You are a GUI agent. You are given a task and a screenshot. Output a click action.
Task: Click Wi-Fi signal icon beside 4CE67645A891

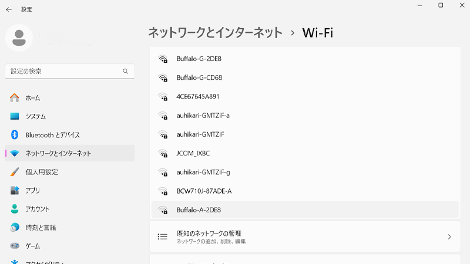point(163,97)
